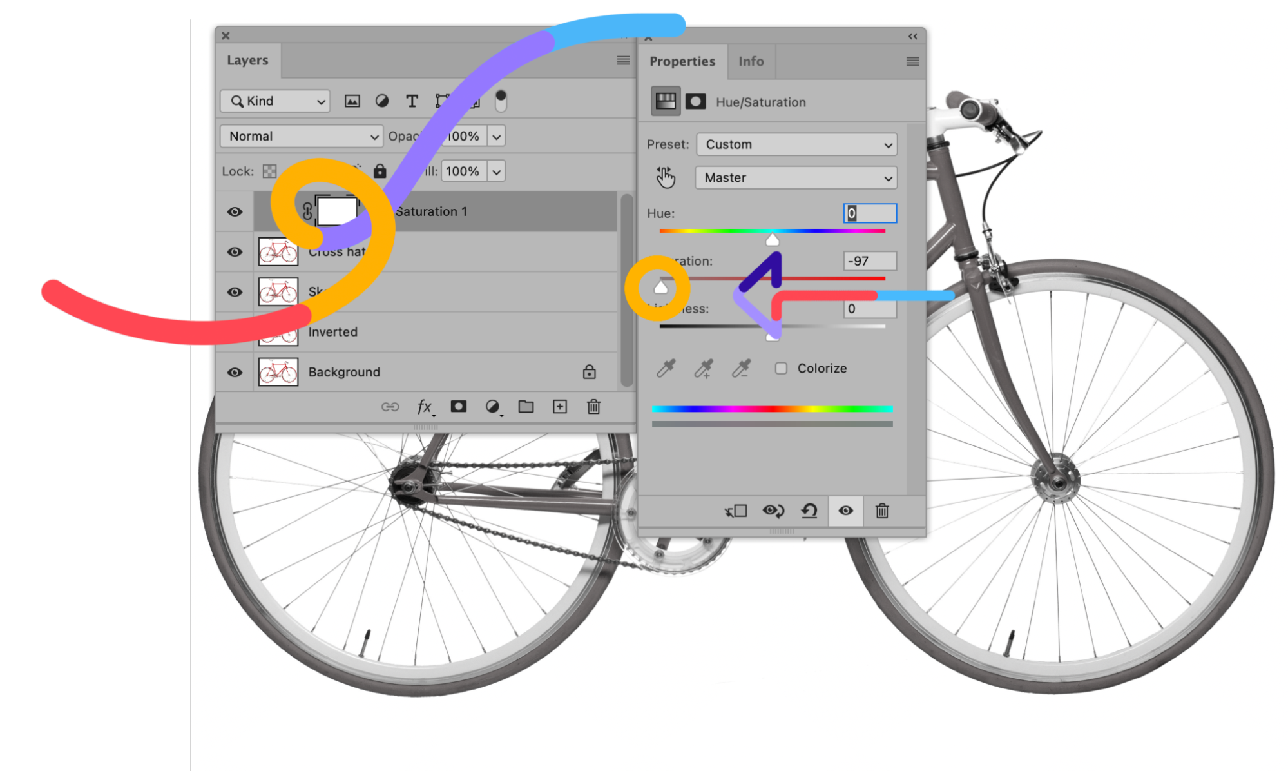Click the Create New Layer icon
The height and width of the screenshot is (771, 1288).
click(x=560, y=407)
